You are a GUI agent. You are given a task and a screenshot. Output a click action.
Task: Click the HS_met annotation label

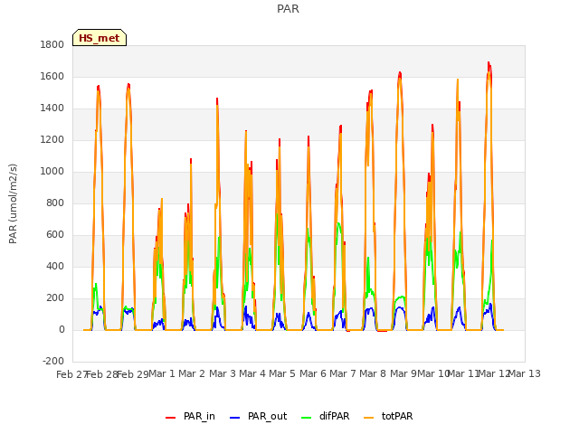tap(100, 38)
